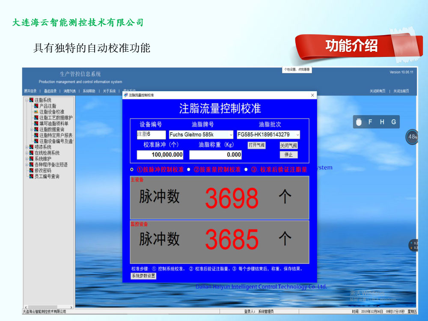Select 按重量控制校准 radio option
This screenshot has width=428, height=321.
[189, 169]
